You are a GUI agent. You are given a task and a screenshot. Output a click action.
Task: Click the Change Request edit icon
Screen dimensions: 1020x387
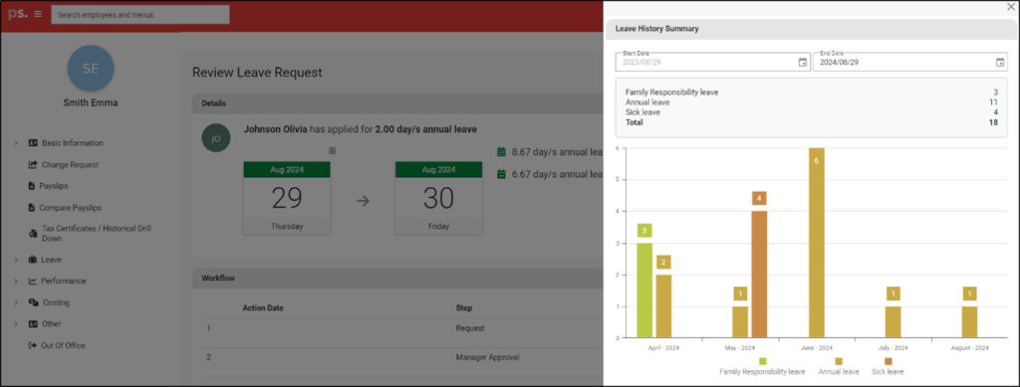pyautogui.click(x=33, y=165)
